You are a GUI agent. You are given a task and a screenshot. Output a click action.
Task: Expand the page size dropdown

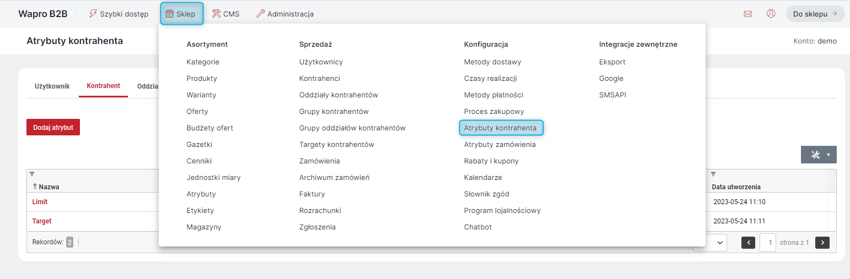(x=711, y=242)
